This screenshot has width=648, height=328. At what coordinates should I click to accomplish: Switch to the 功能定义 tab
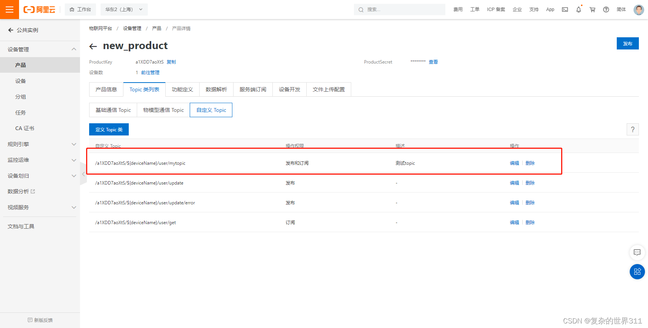point(182,89)
